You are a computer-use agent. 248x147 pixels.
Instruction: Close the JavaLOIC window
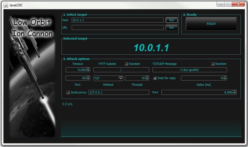pyautogui.click(x=238, y=4)
